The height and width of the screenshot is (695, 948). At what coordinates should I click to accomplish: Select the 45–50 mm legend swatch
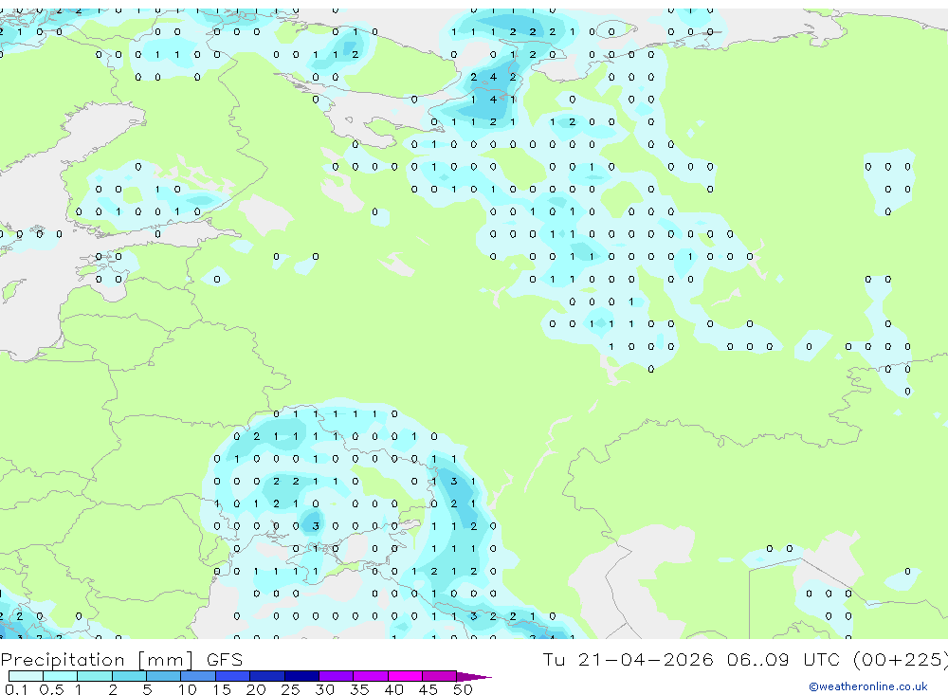click(x=440, y=676)
